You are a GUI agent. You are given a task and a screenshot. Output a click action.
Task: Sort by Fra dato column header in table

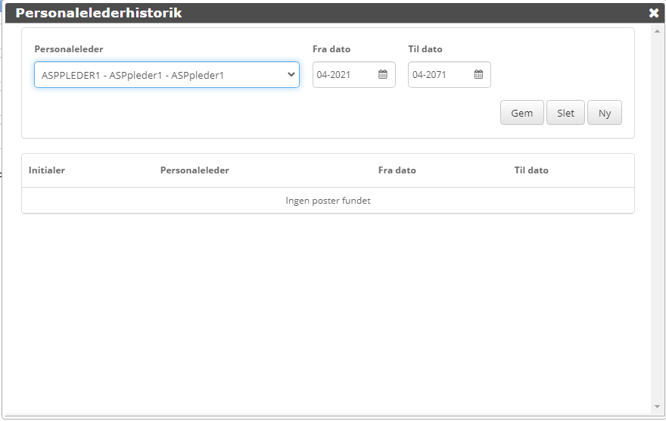coord(397,170)
